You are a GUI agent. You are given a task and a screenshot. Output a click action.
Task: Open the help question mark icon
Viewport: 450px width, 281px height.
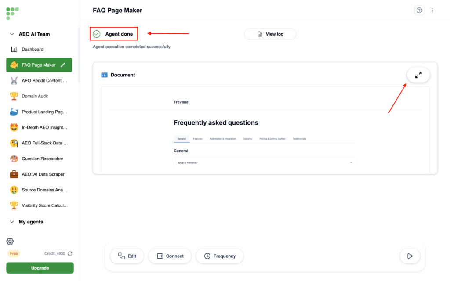coord(419,11)
